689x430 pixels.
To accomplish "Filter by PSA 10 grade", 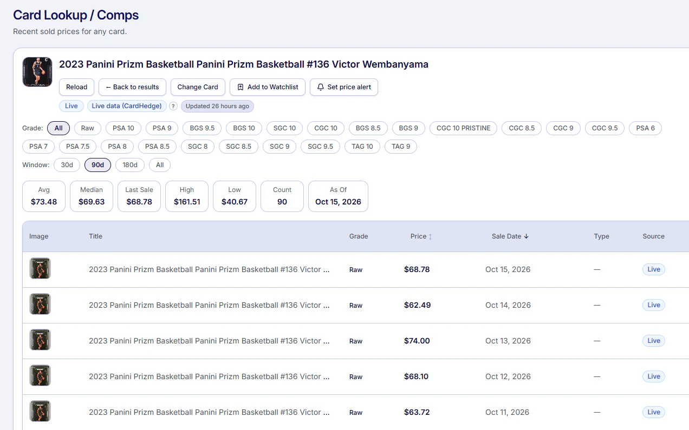I will tap(123, 128).
